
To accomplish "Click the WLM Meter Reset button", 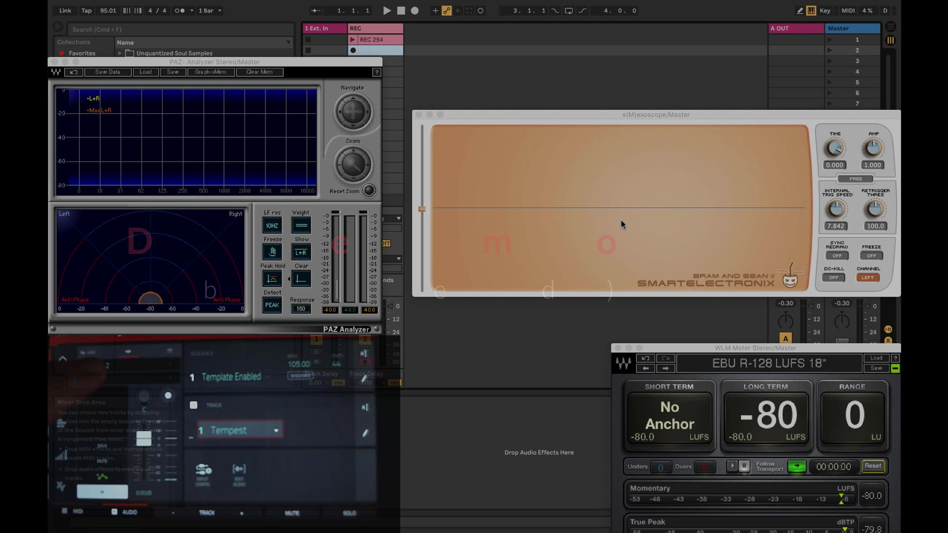I will pyautogui.click(x=873, y=466).
